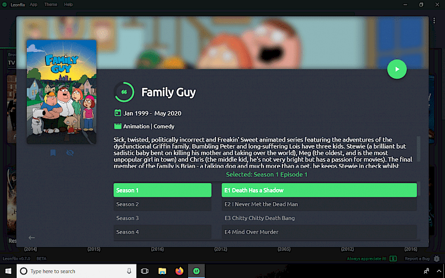Click the Type here to search box
The height and width of the screenshot is (278, 445).
(x=77, y=271)
